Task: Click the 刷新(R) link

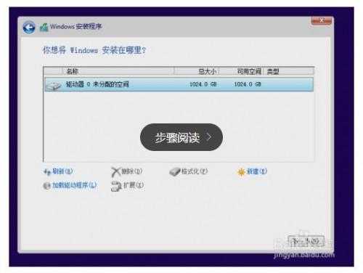Action: tap(62, 171)
